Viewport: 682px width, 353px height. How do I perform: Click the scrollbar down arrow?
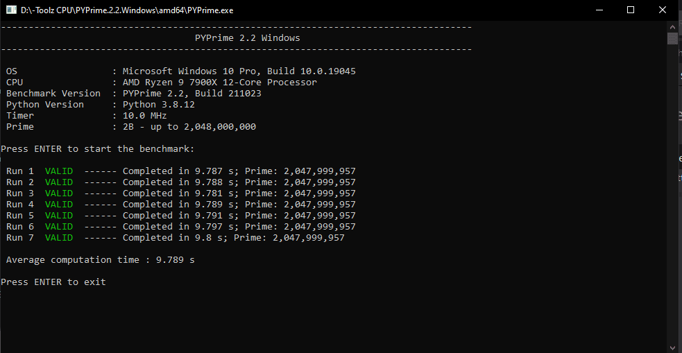[x=672, y=347]
